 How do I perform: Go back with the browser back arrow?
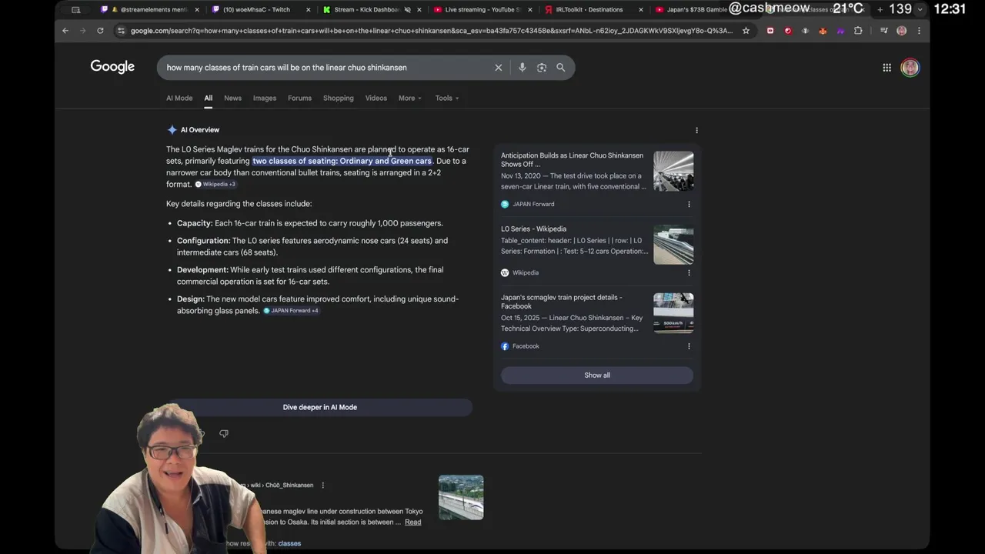[65, 31]
